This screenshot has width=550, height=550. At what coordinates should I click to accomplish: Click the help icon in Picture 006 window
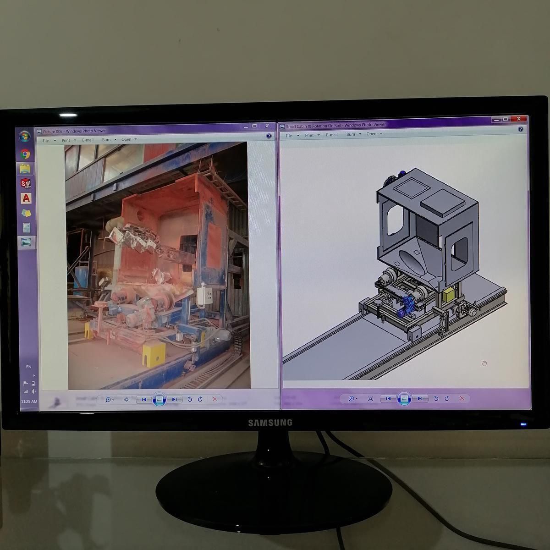coord(269,137)
